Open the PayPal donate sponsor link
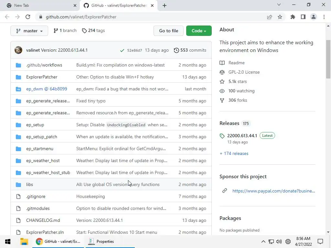This screenshot has width=331, height=248. point(273,191)
